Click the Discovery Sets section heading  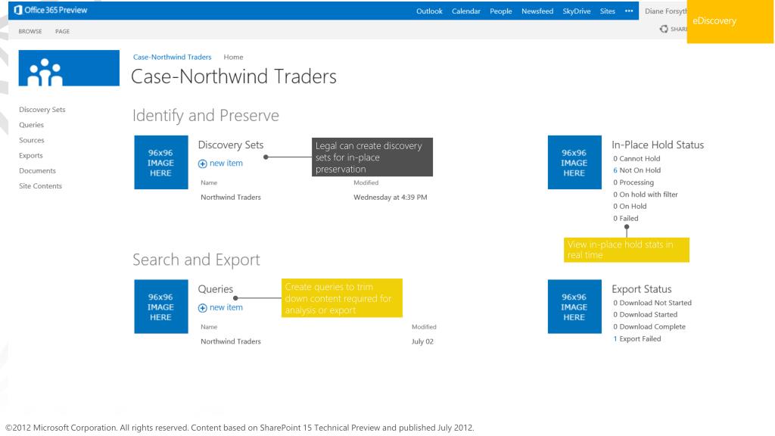pyautogui.click(x=231, y=145)
